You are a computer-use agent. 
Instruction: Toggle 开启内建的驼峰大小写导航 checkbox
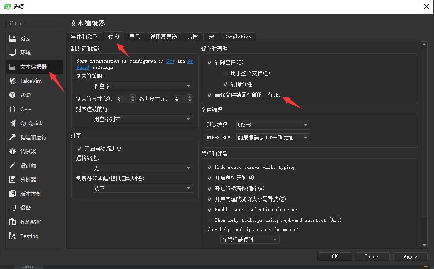210,199
